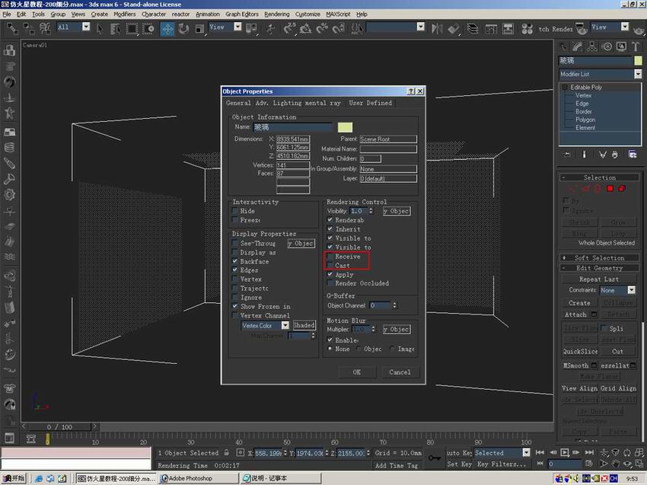This screenshot has width=647, height=485.
Task: Switch to the User Defined tab
Action: tap(370, 103)
